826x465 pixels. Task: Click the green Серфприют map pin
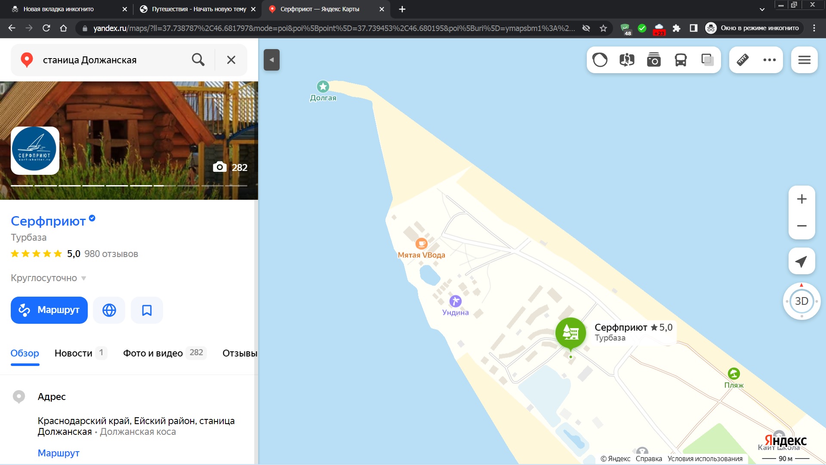[x=570, y=333]
